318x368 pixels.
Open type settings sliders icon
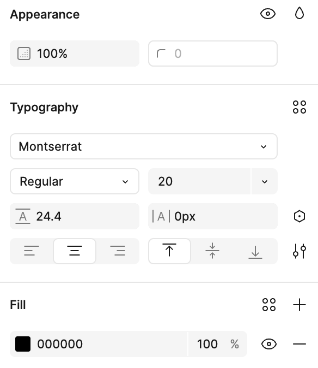(x=299, y=251)
